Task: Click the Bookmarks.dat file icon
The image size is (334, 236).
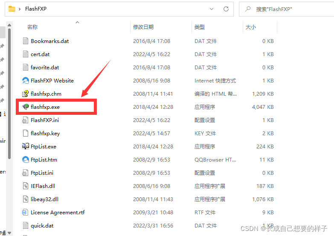Action: pyautogui.click(x=25, y=41)
